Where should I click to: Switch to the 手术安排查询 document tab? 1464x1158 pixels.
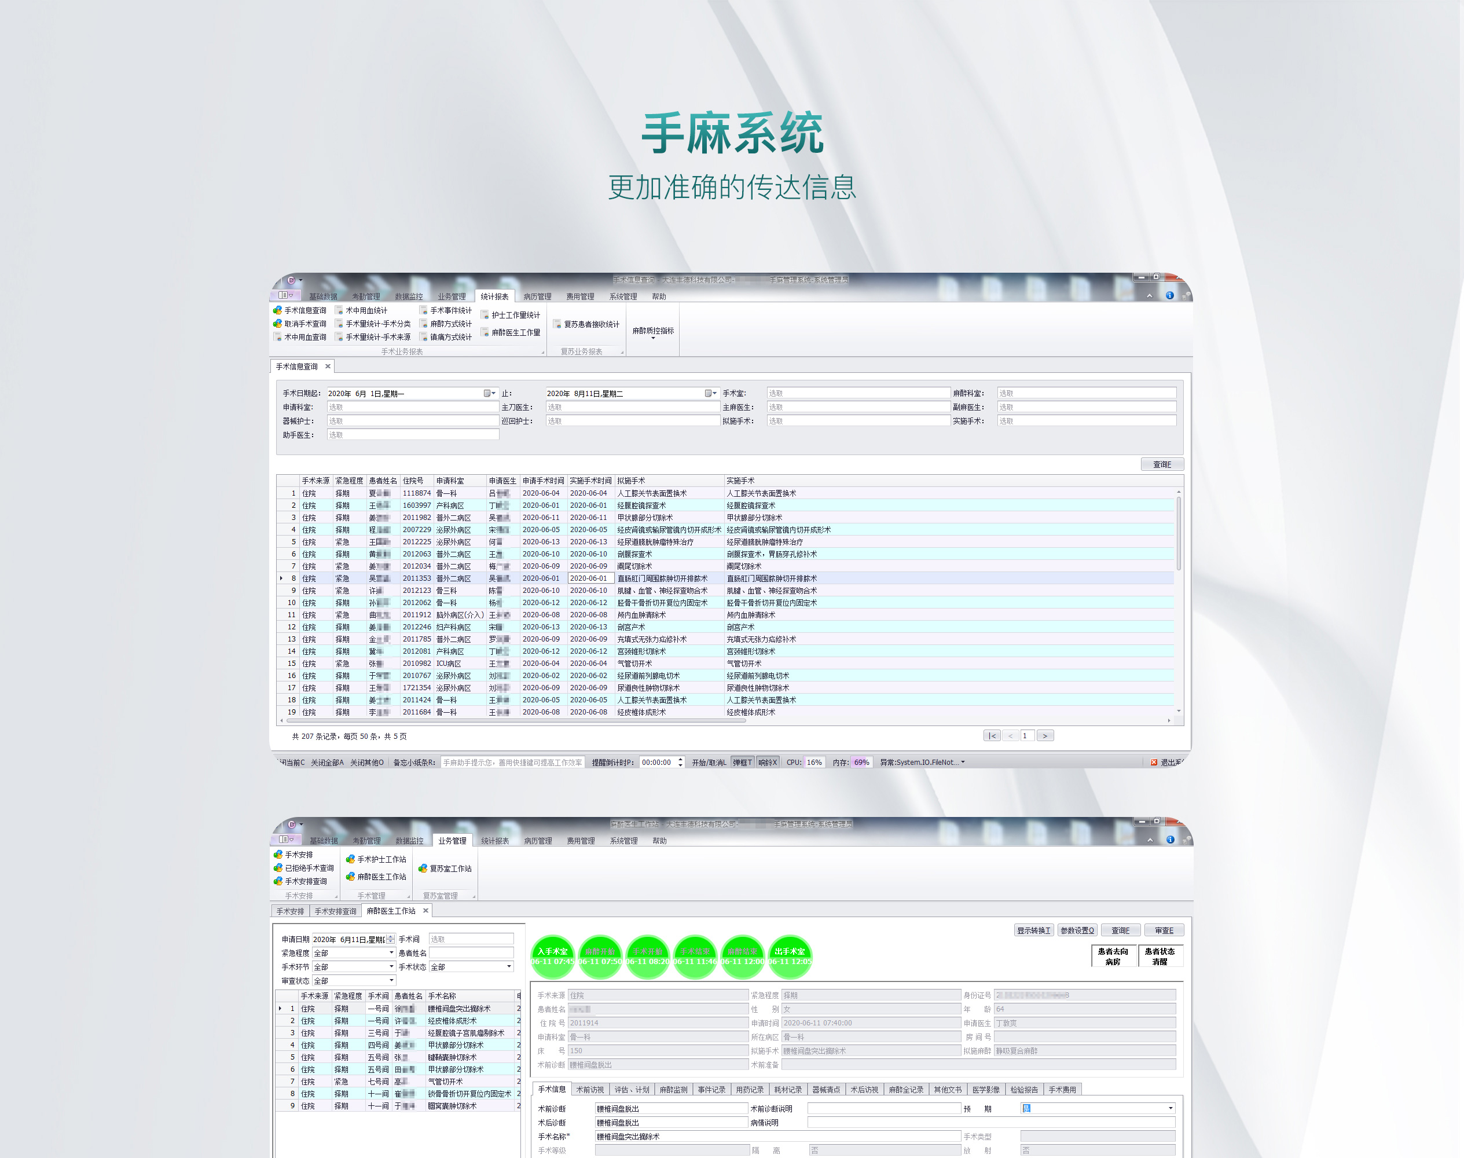point(336,911)
